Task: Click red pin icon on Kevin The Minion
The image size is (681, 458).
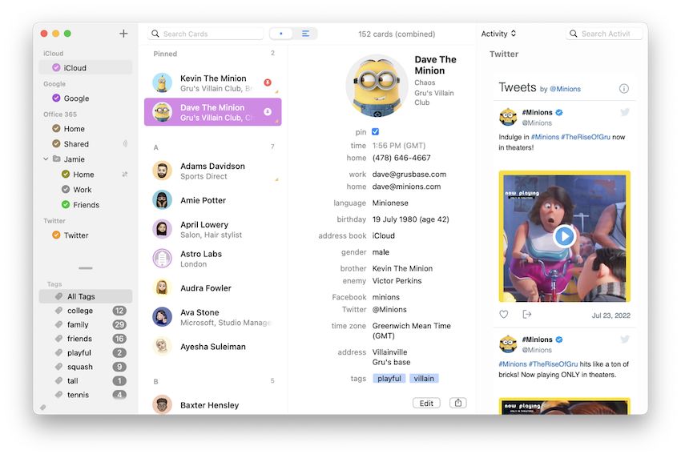Action: (x=268, y=82)
